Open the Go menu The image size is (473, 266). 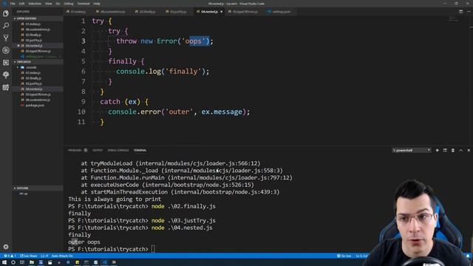point(58,4)
